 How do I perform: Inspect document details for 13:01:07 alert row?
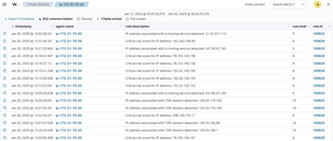(x=5, y=123)
